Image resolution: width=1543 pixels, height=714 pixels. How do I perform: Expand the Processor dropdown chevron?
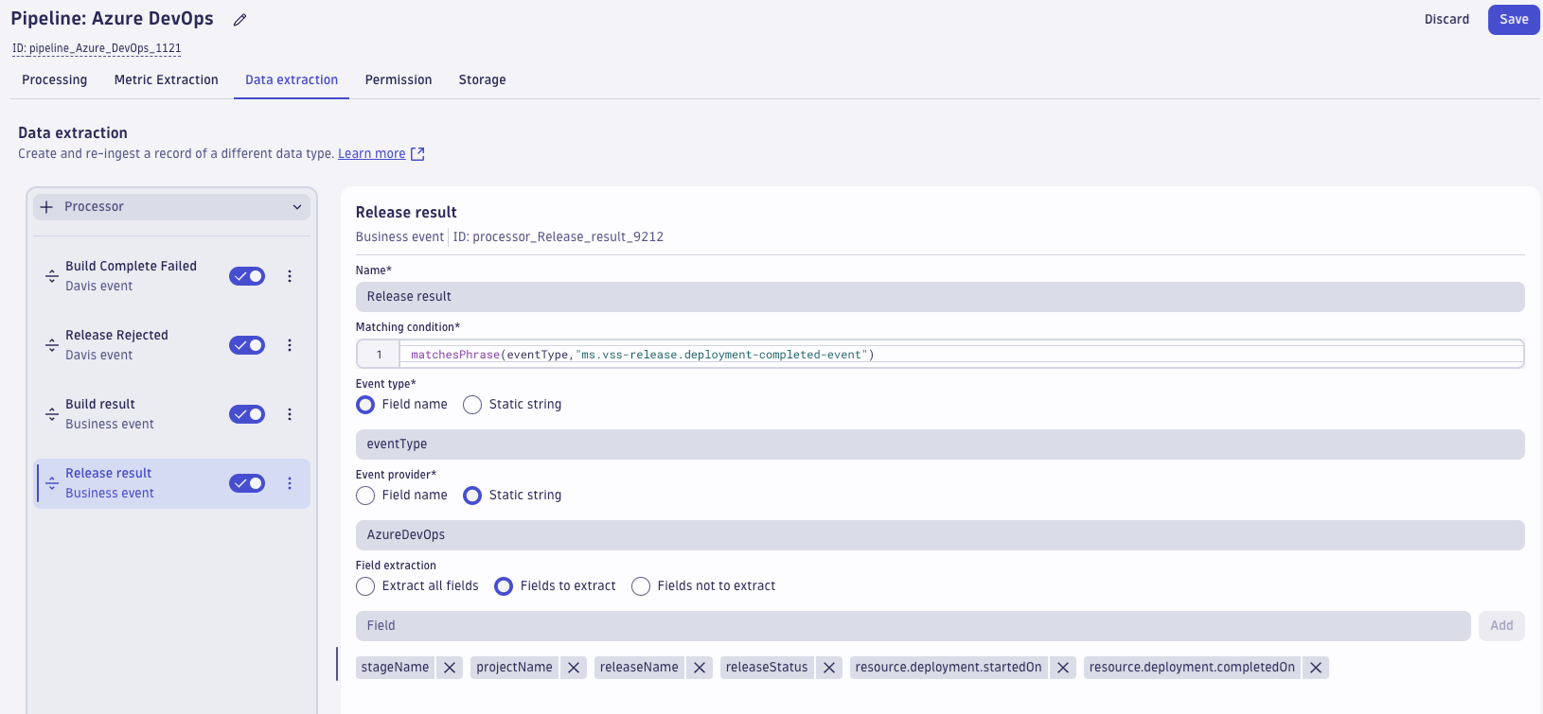297,207
